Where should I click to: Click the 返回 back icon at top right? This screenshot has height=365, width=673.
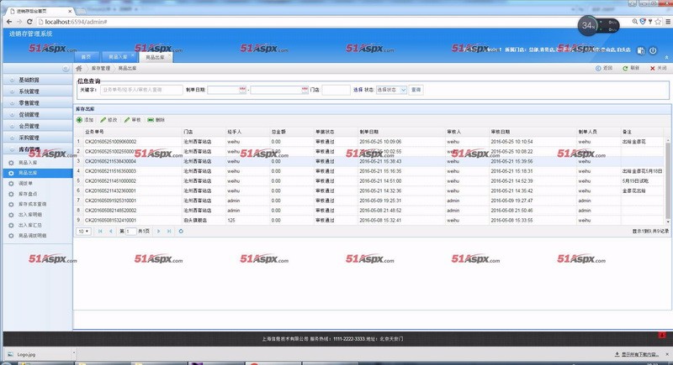point(598,69)
